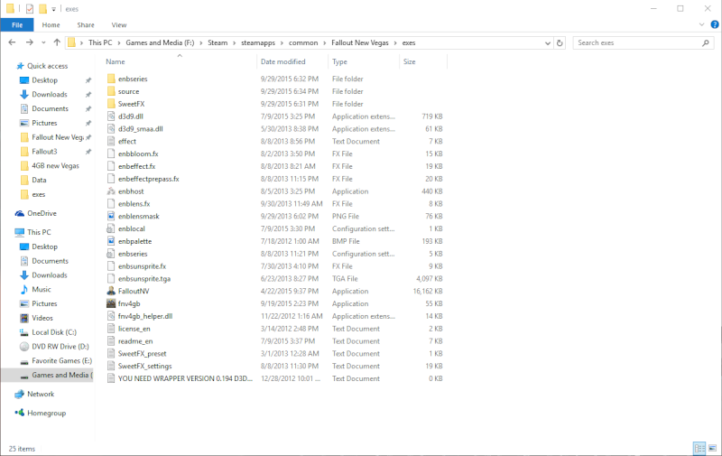Open the File menu tab

pos(17,25)
